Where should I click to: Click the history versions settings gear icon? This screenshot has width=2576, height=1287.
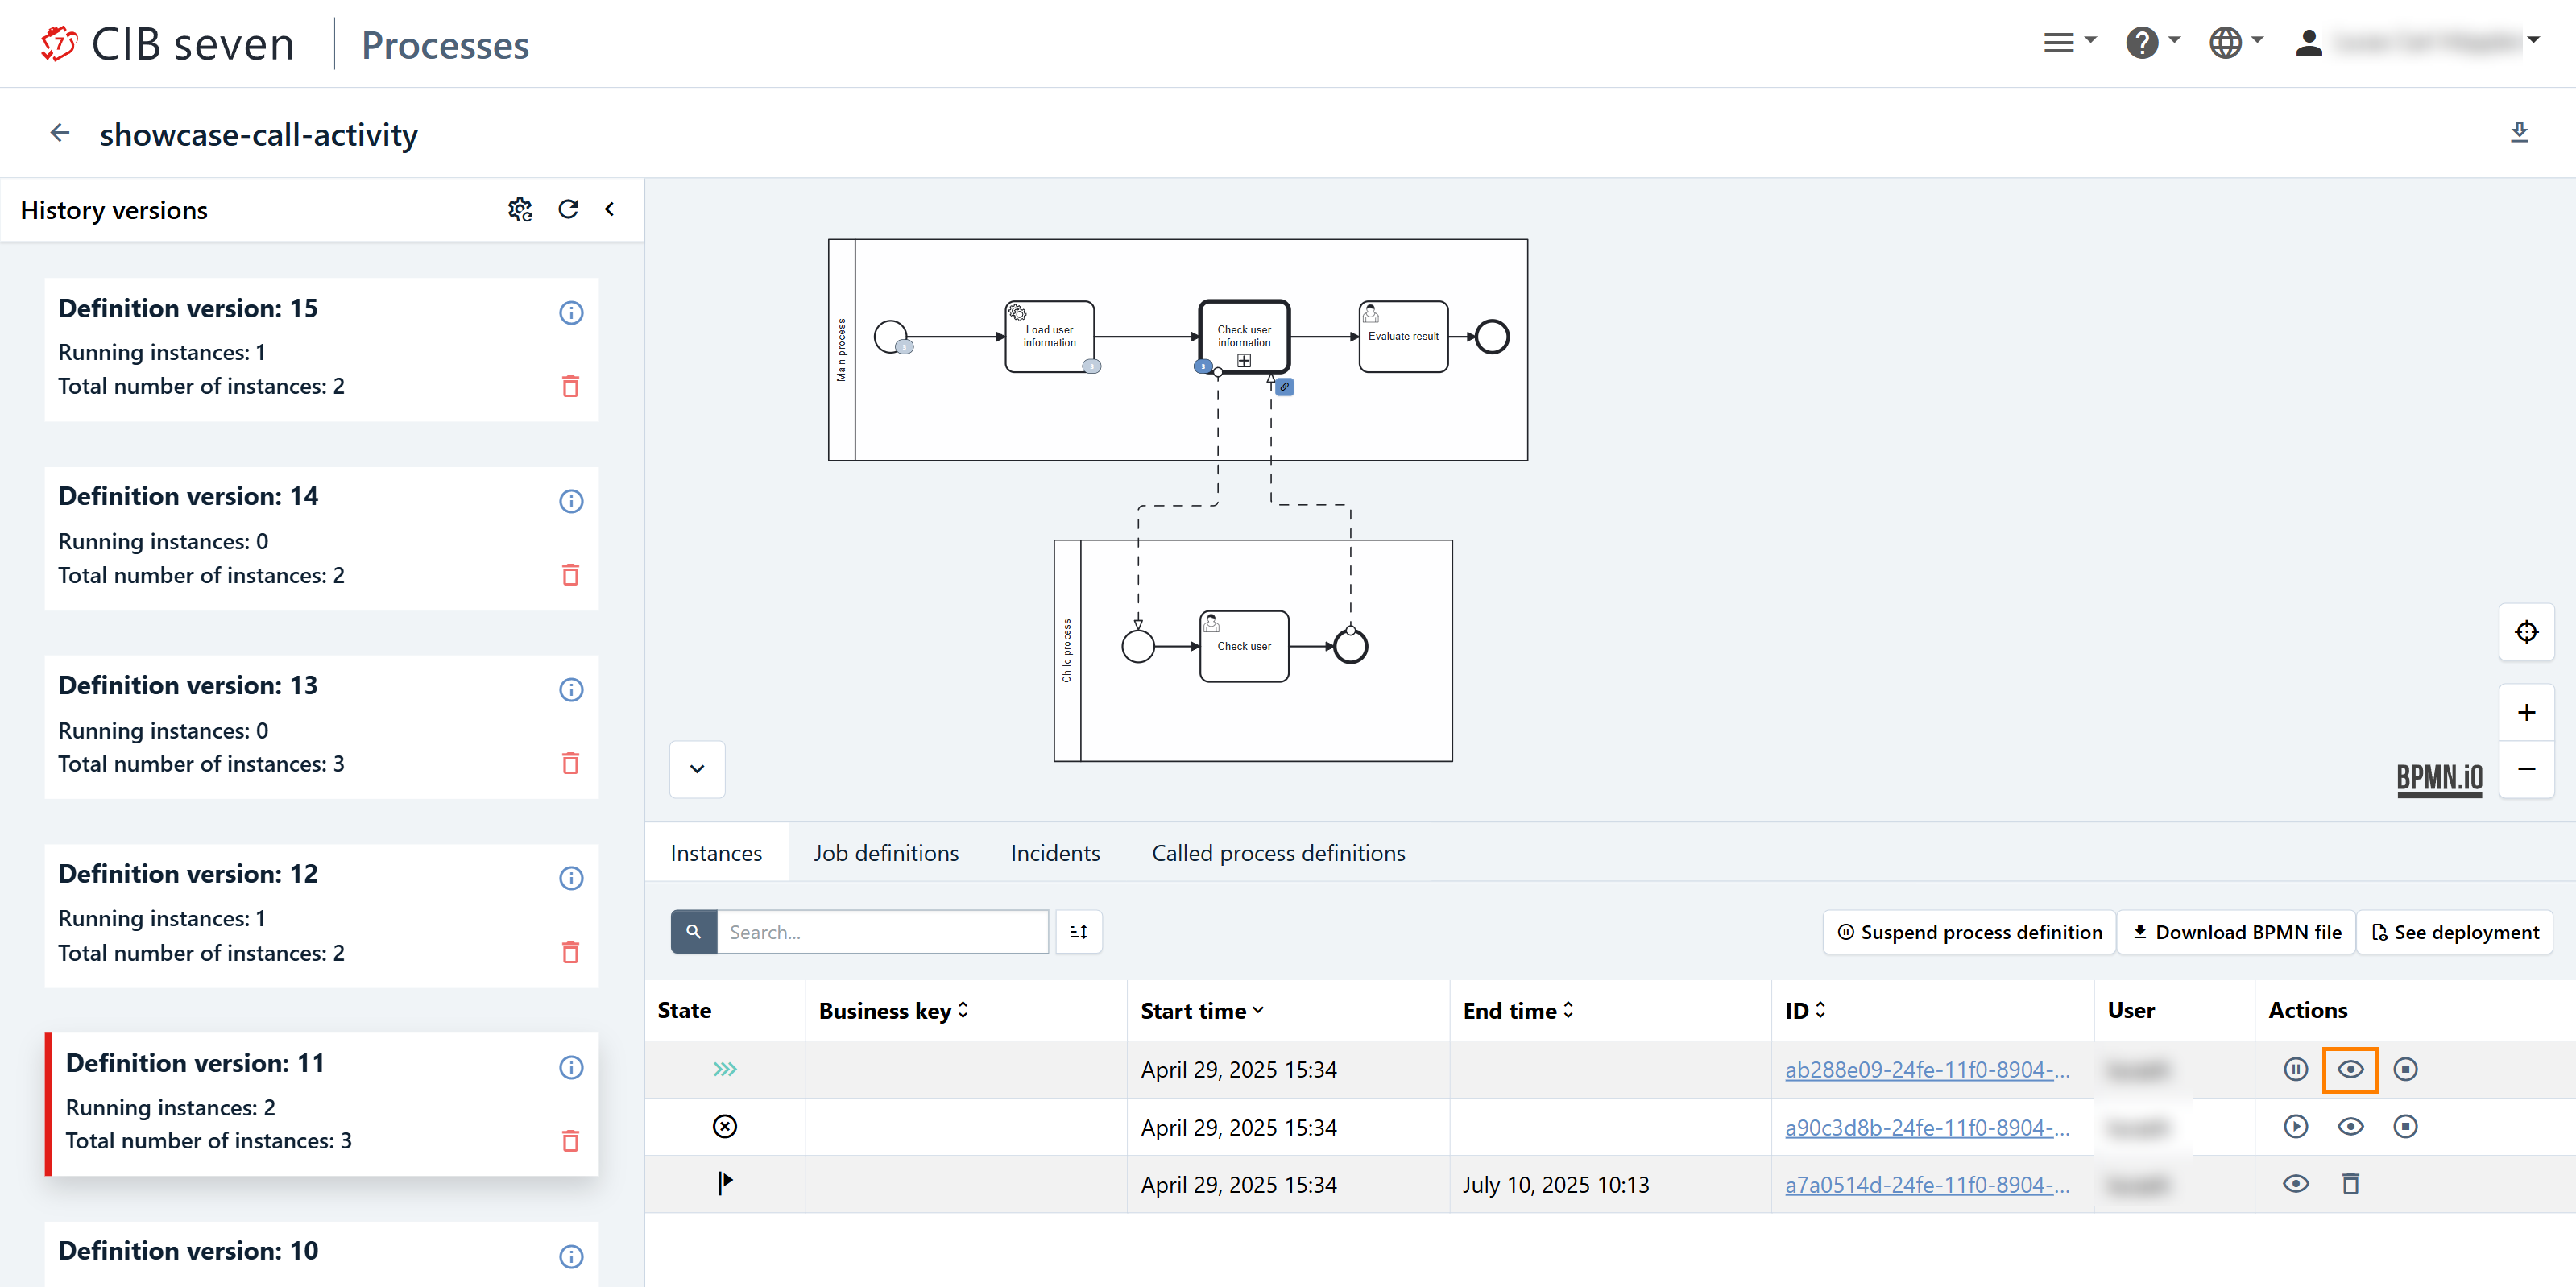click(519, 209)
